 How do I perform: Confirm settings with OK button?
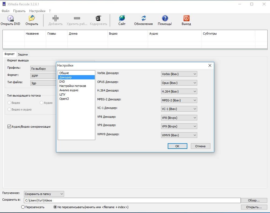pos(177,146)
